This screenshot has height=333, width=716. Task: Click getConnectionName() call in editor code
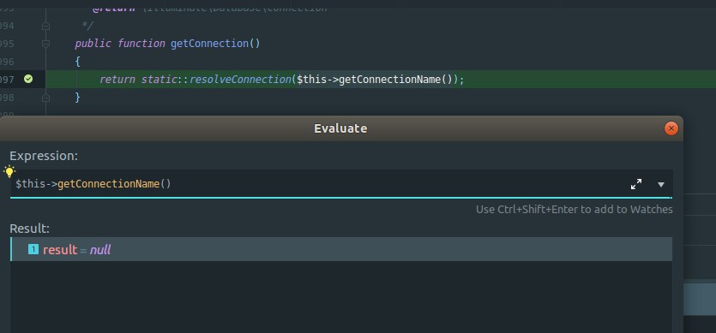click(x=395, y=80)
